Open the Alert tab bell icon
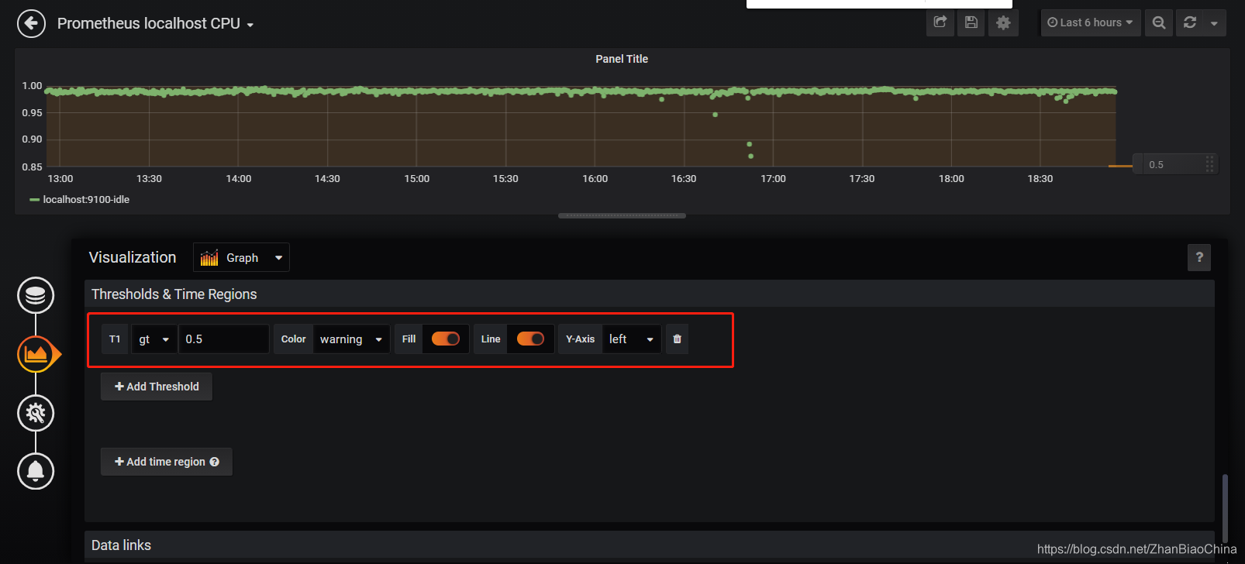 pos(36,471)
